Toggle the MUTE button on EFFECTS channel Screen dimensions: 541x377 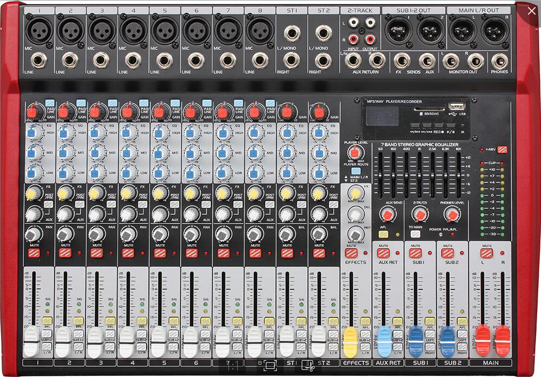click(351, 253)
